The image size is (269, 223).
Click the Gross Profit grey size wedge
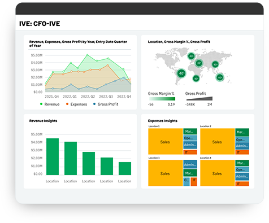(x=199, y=99)
